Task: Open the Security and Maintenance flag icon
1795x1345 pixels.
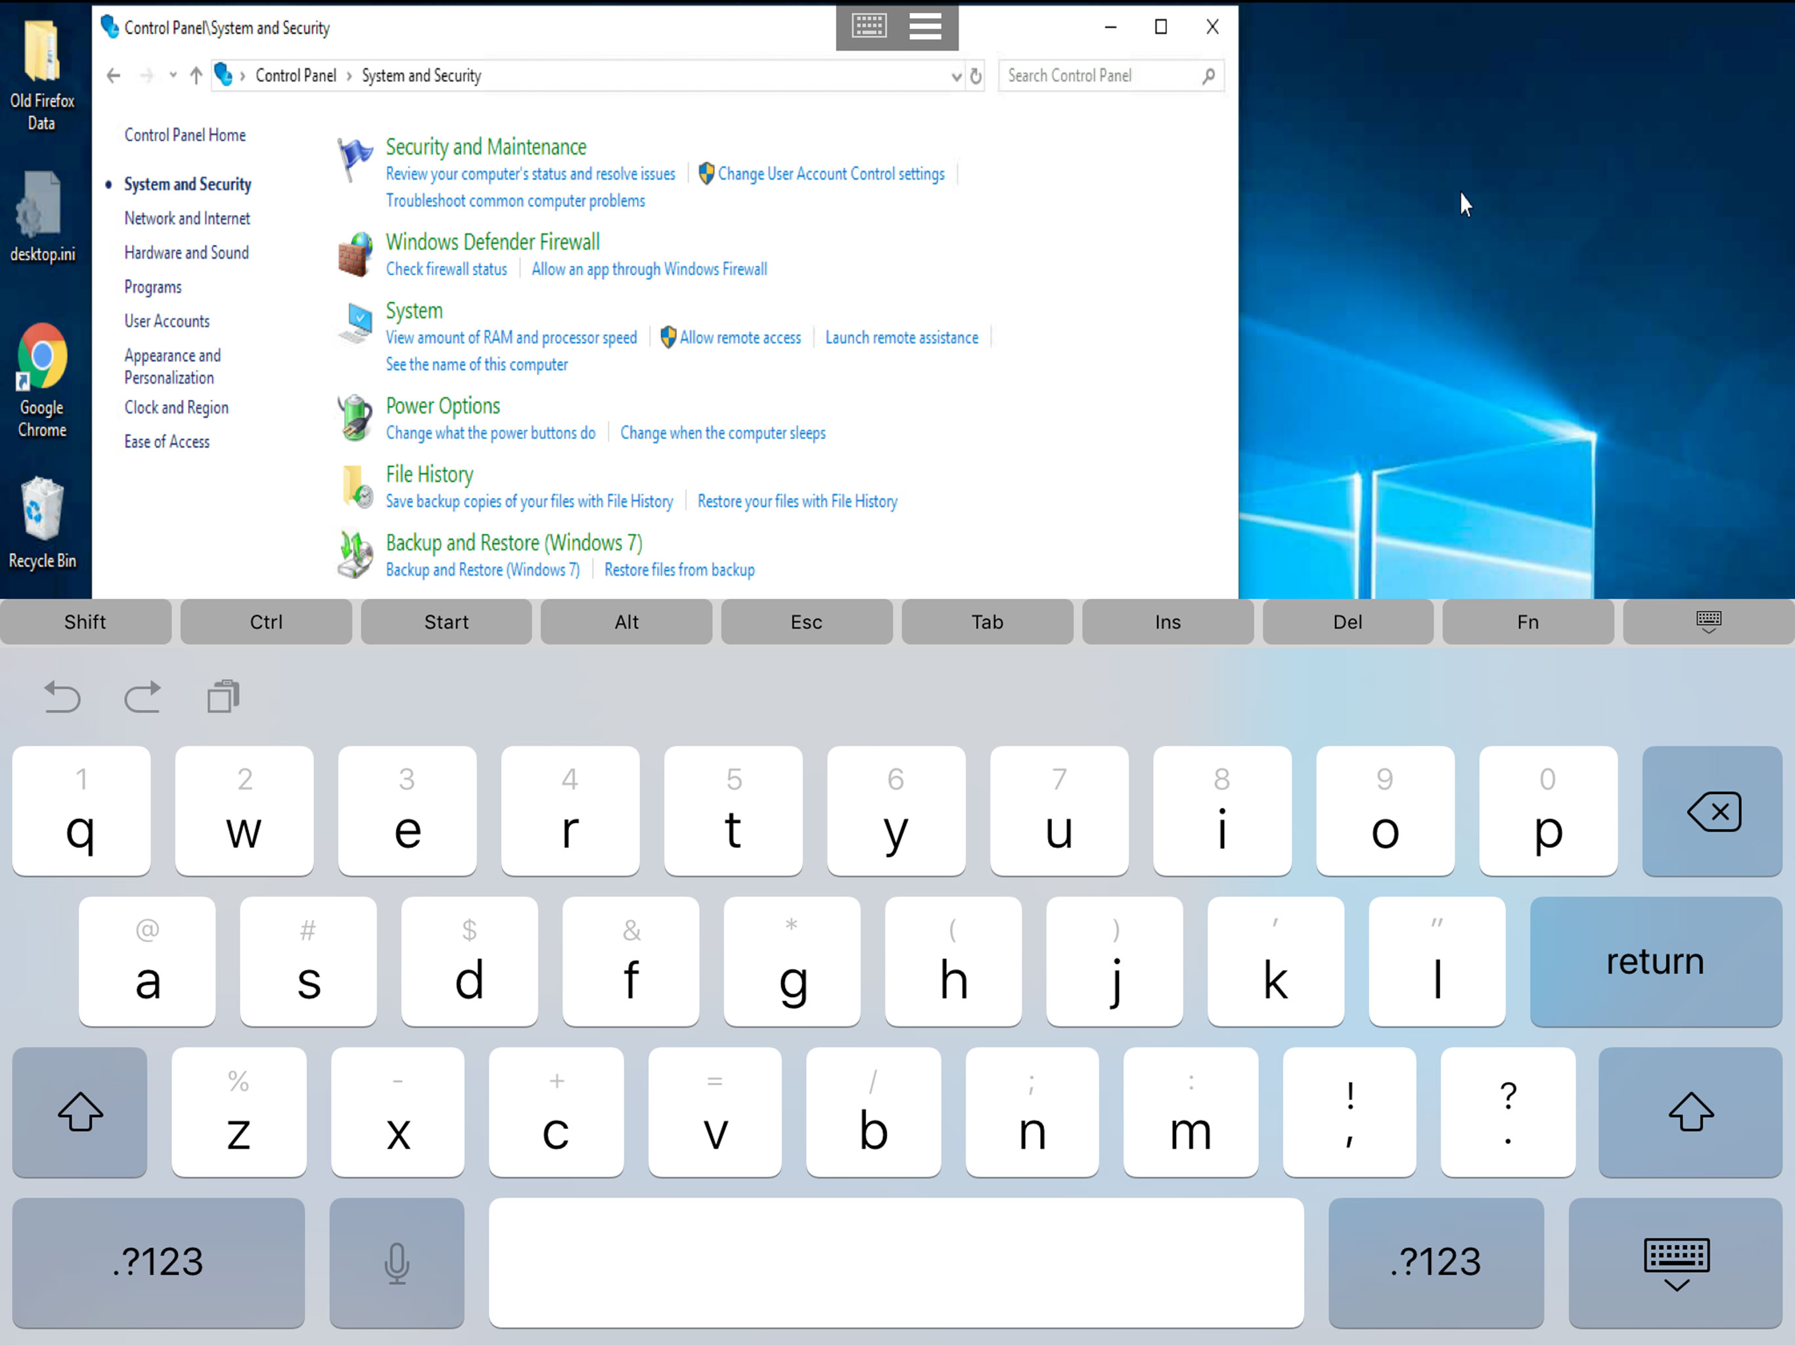Action: coord(355,158)
